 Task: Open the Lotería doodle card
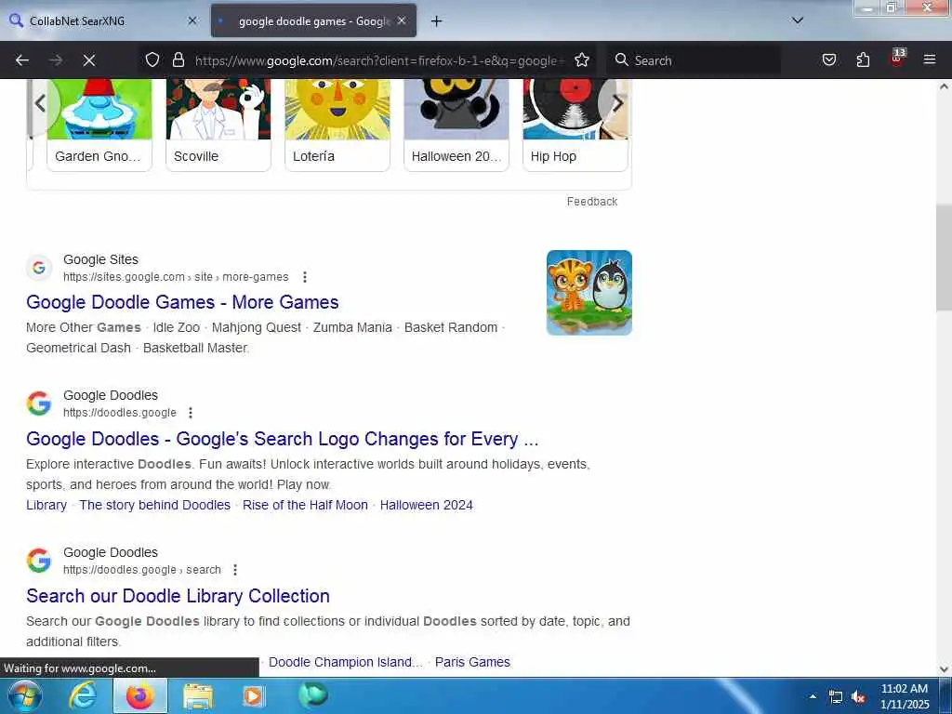[x=337, y=125]
